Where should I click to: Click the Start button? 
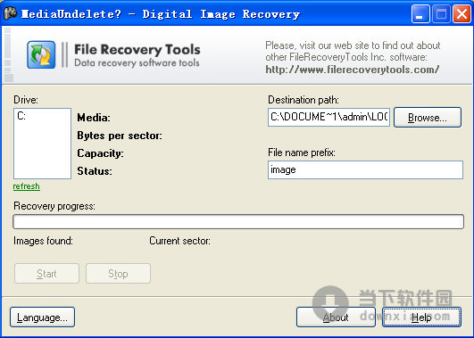(46, 274)
